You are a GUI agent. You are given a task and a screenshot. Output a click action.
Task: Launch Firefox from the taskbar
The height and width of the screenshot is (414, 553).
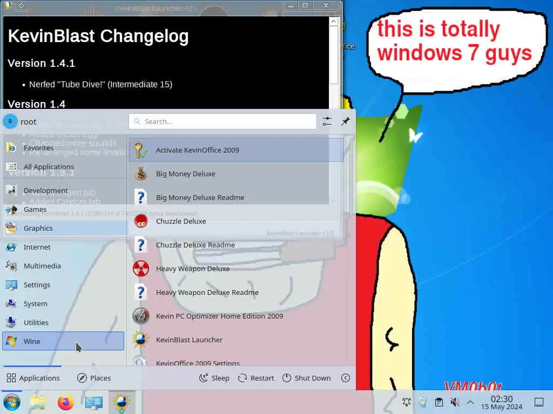[65, 402]
